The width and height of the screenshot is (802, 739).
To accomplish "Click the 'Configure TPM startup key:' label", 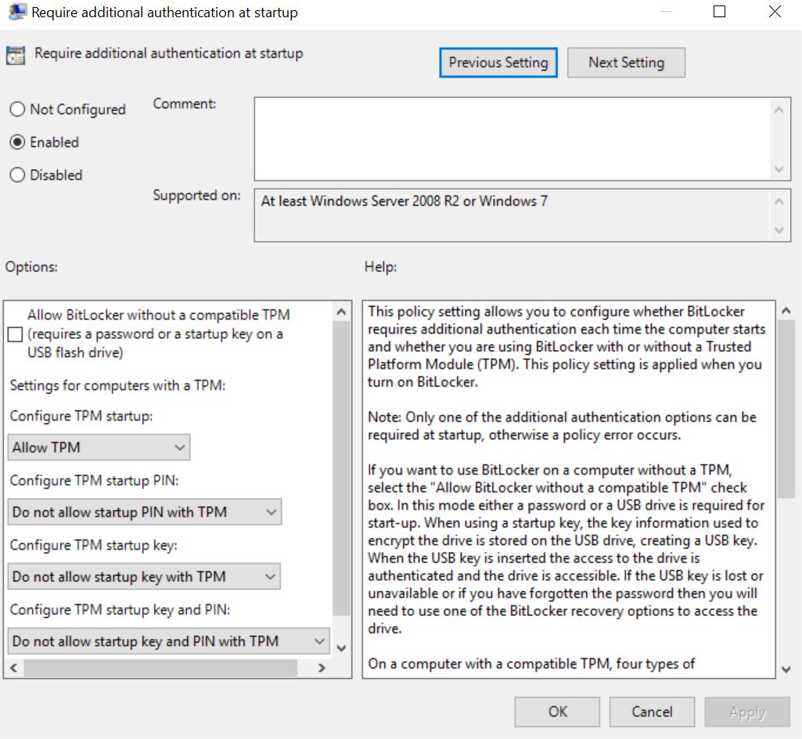I will coord(94,545).
